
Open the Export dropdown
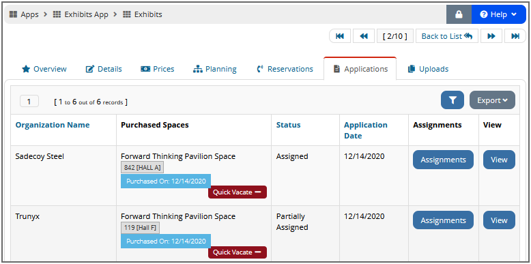[492, 100]
